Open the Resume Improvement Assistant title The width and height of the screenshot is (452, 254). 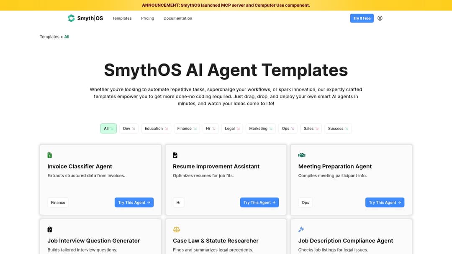[x=216, y=166]
